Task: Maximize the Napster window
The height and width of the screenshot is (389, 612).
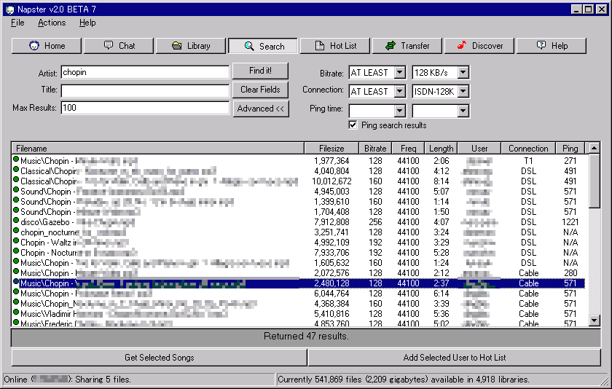Action: 589,9
